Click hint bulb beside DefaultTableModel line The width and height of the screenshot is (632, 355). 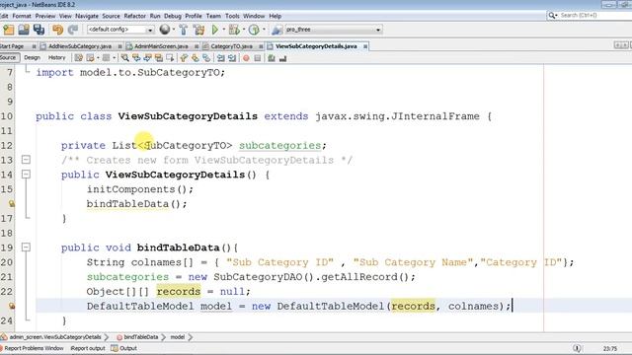pyautogui.click(x=11, y=306)
